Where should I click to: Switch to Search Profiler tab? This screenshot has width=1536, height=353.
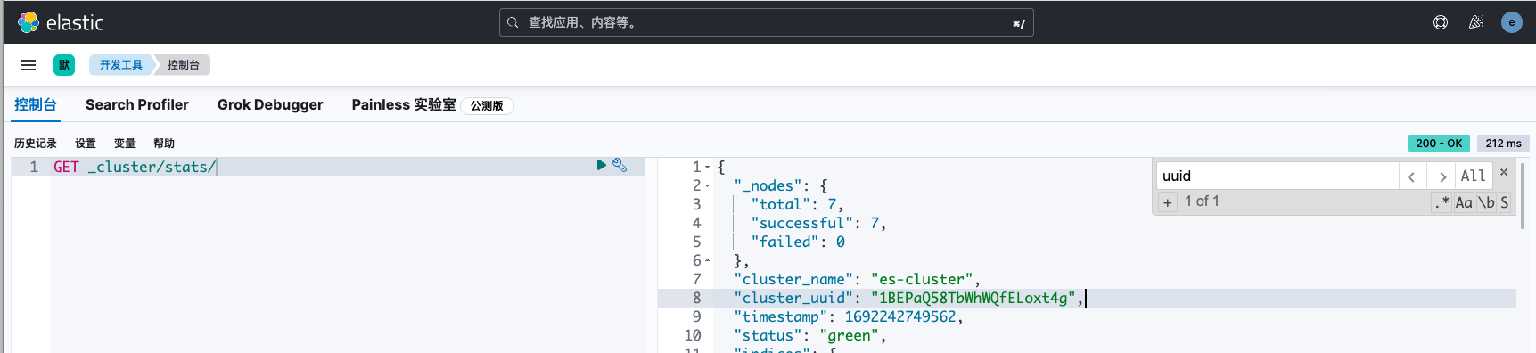pos(137,104)
